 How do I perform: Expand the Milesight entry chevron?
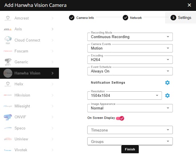pyautogui.click(x=53, y=106)
